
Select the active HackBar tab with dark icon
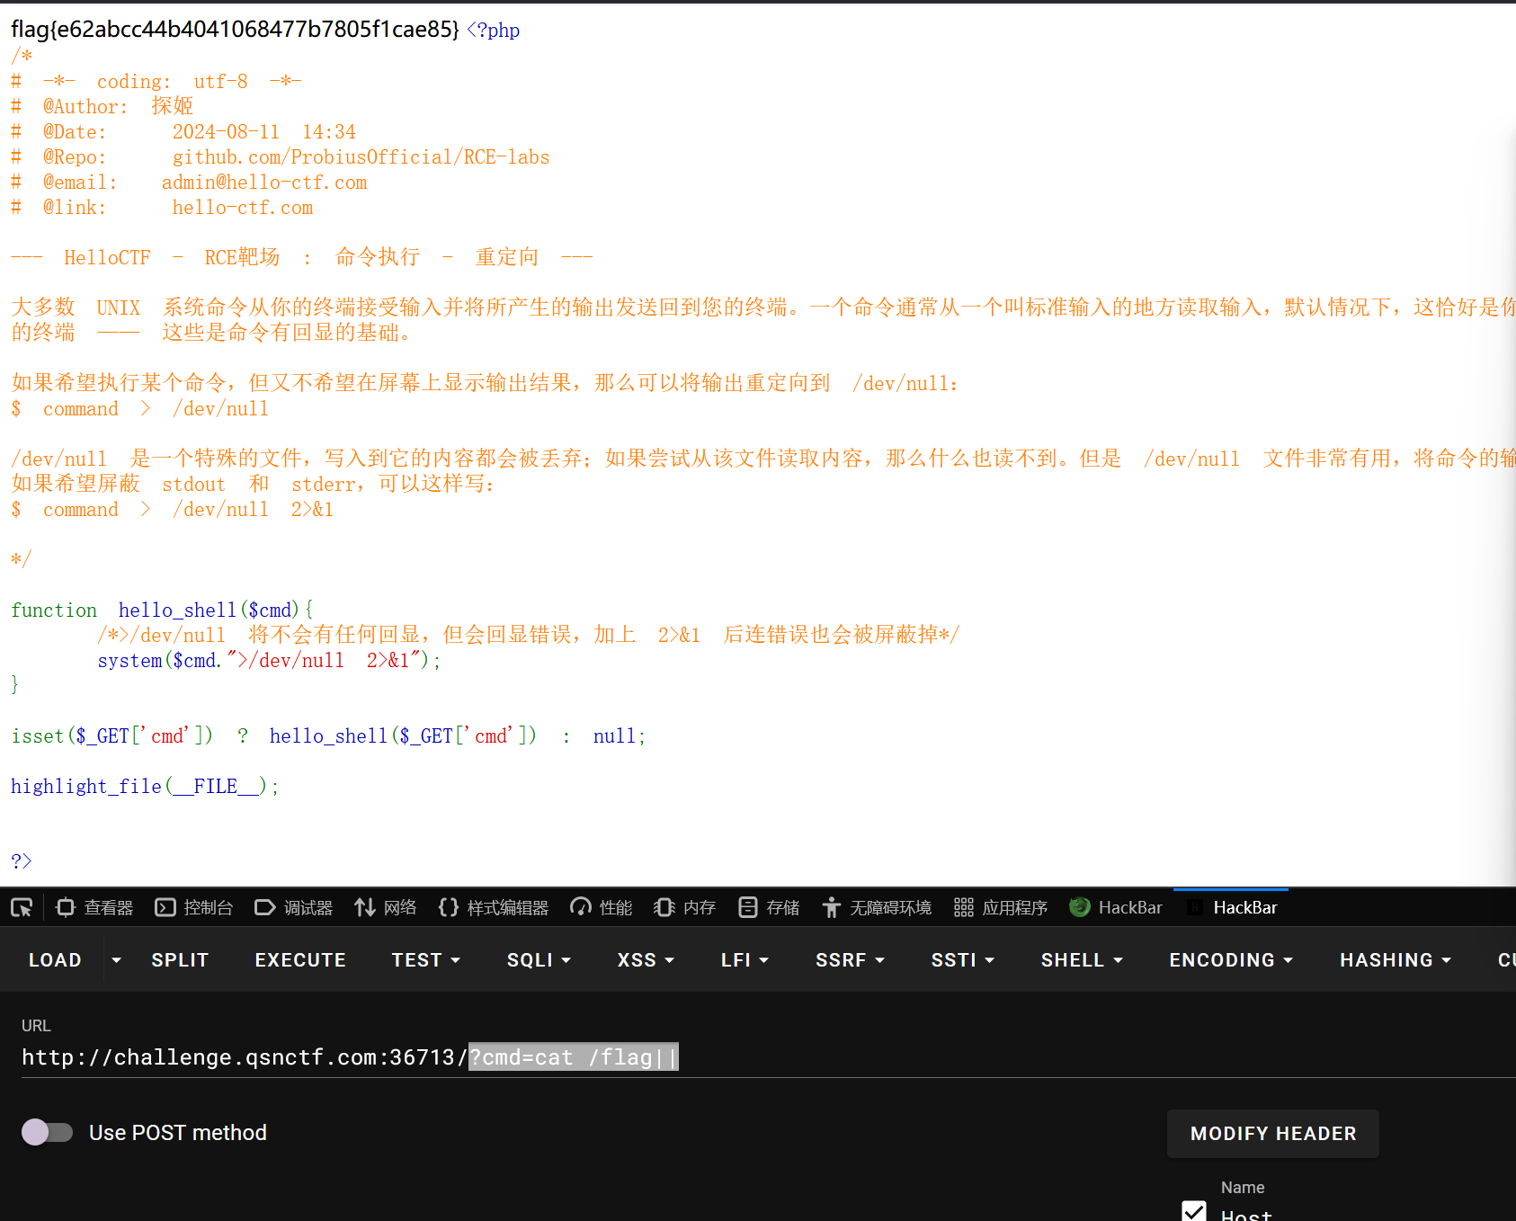tap(1231, 907)
